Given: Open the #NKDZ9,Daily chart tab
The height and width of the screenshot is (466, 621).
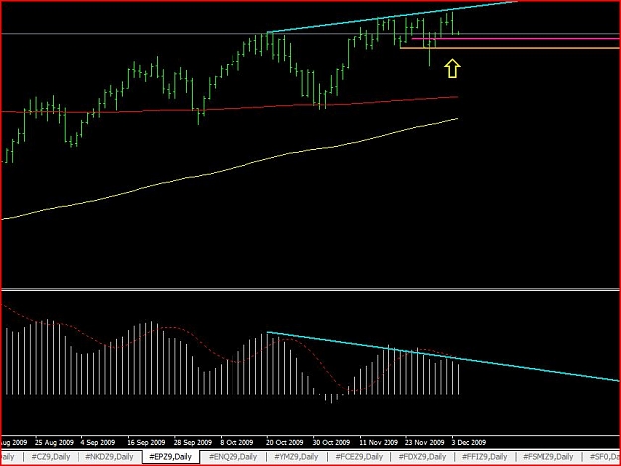Looking at the screenshot, I should [x=109, y=457].
